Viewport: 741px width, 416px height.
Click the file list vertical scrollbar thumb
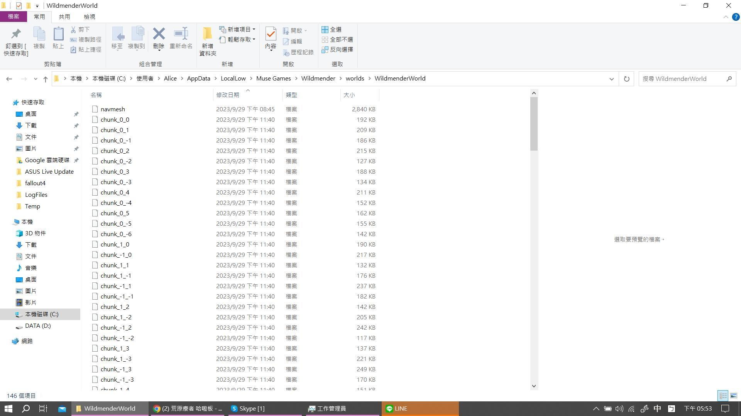534,123
